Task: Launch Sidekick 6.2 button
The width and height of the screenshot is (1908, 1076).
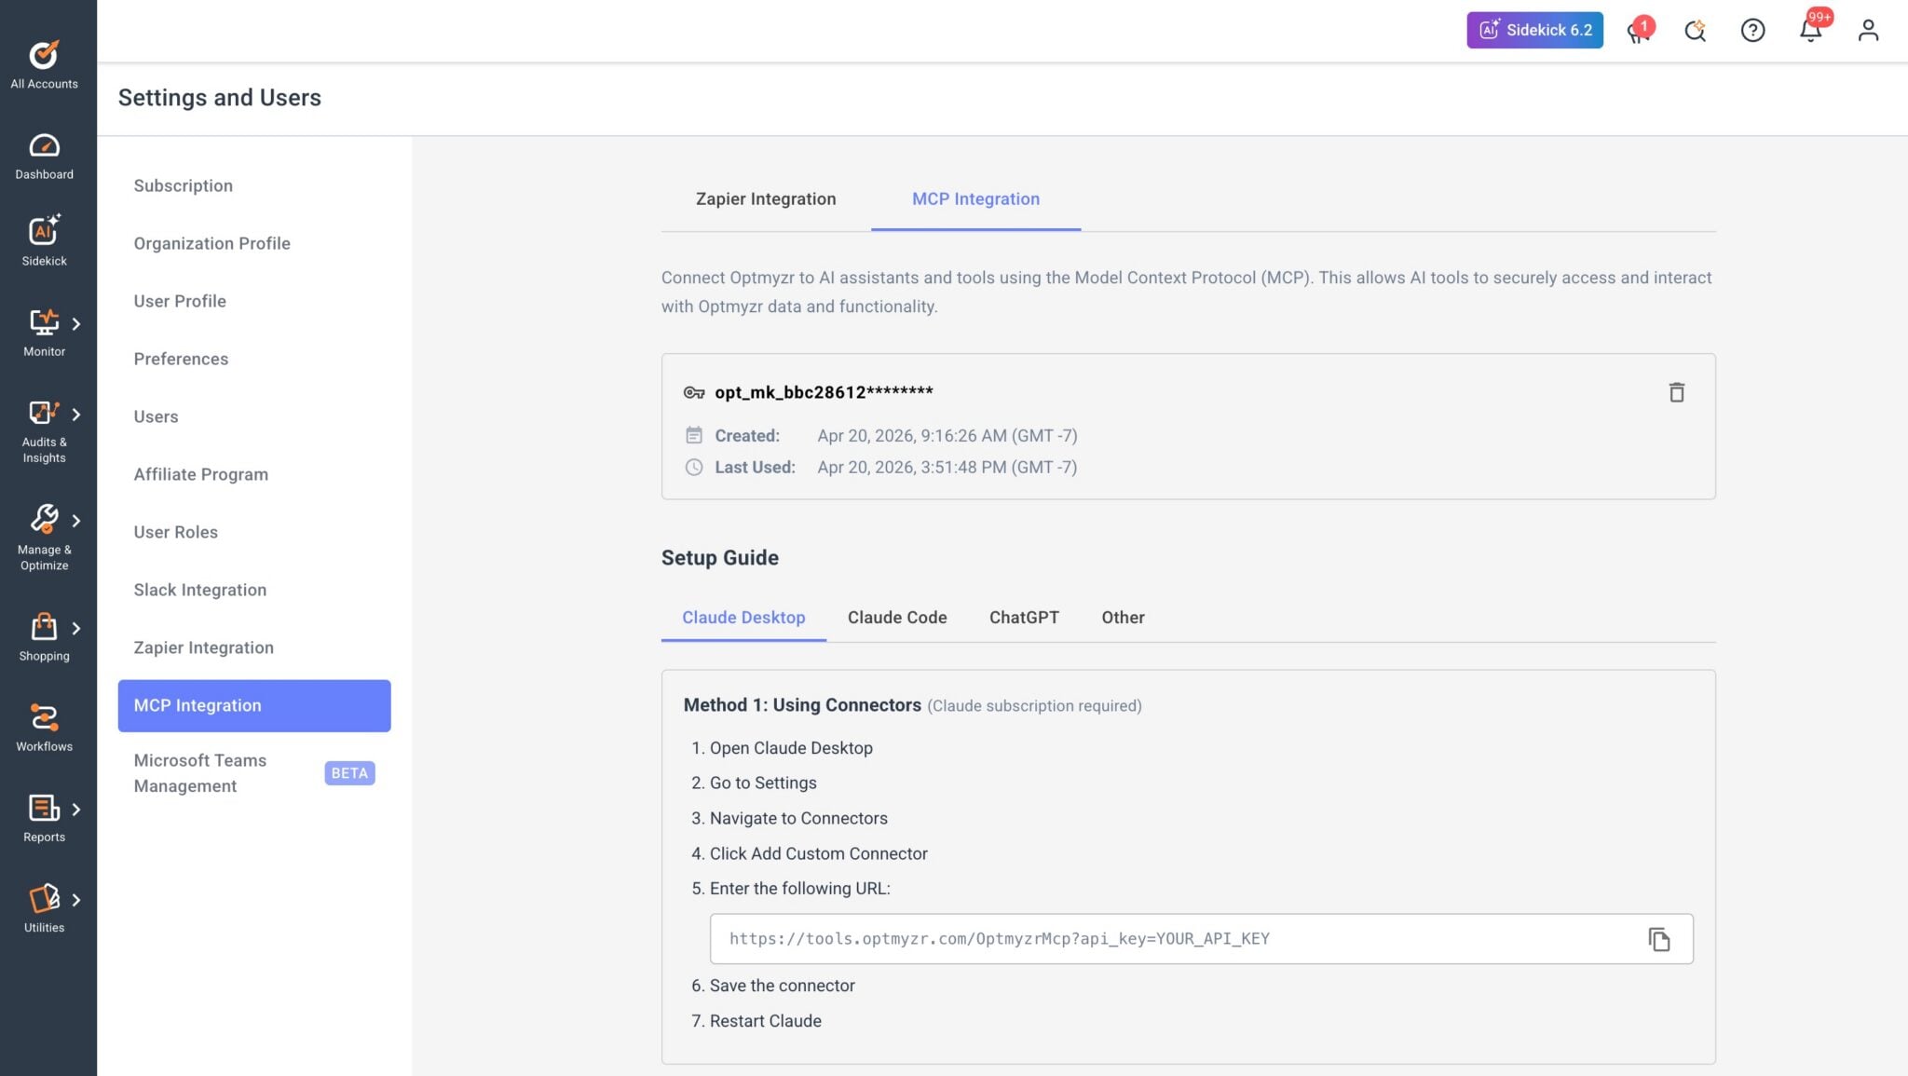Action: pyautogui.click(x=1534, y=30)
